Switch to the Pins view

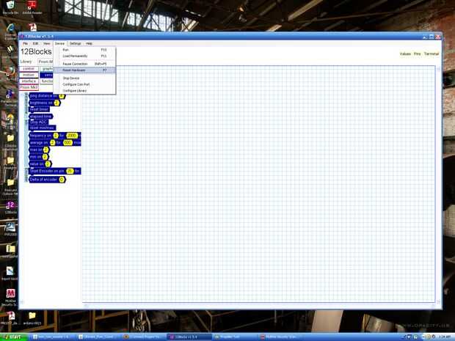418,54
